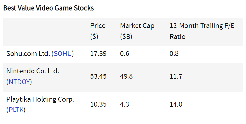246x124 pixels.
Task: Click the Nintendo Co. Ltd. company name
Action: pos(33,71)
